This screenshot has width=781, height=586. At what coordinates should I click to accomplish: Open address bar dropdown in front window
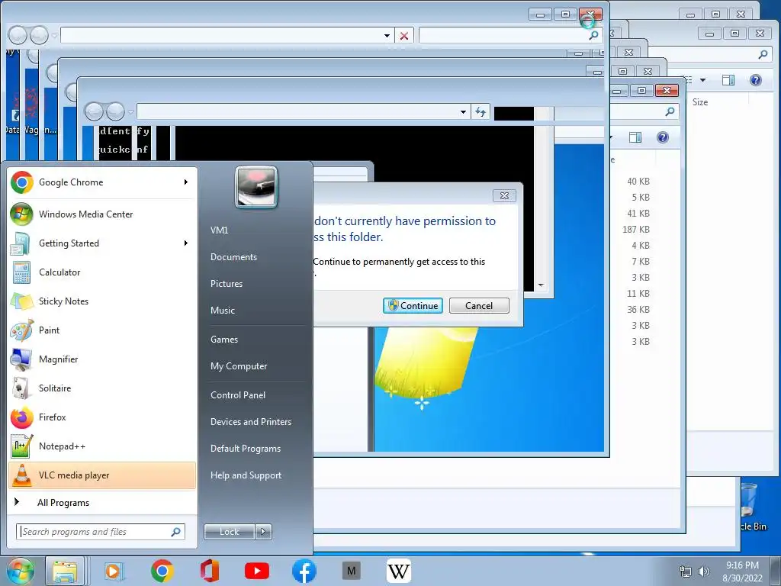click(x=387, y=36)
